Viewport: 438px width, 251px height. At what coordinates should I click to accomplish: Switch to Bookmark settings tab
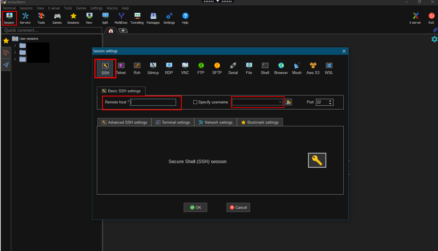260,122
